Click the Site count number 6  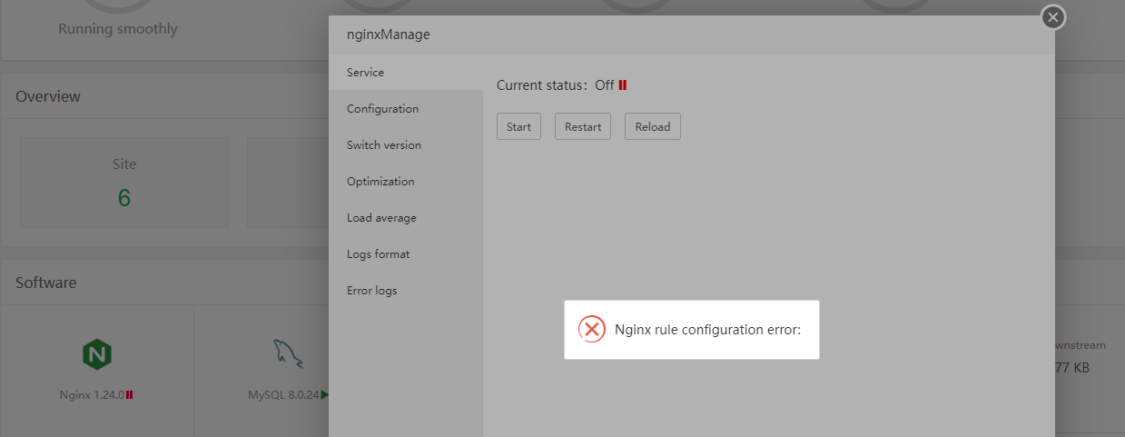click(x=124, y=198)
